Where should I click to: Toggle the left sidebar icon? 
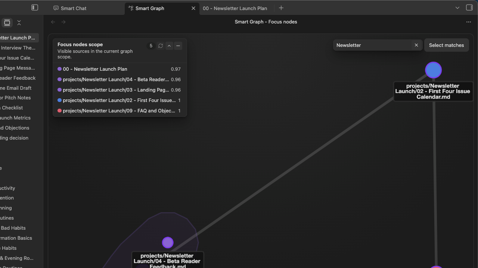[35, 7]
